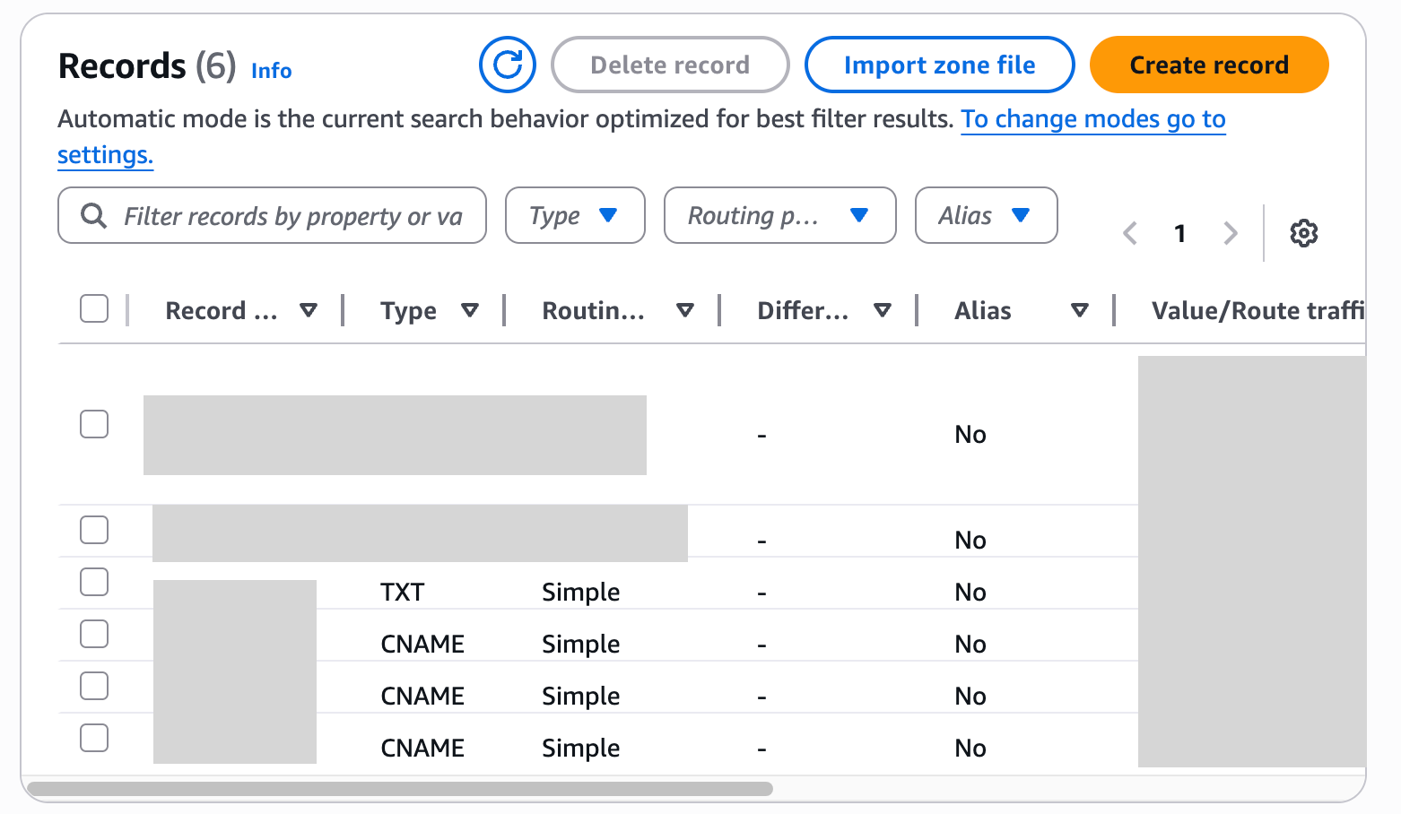Go to the next page arrow
Viewport: 1401px width, 814px height.
click(x=1231, y=233)
